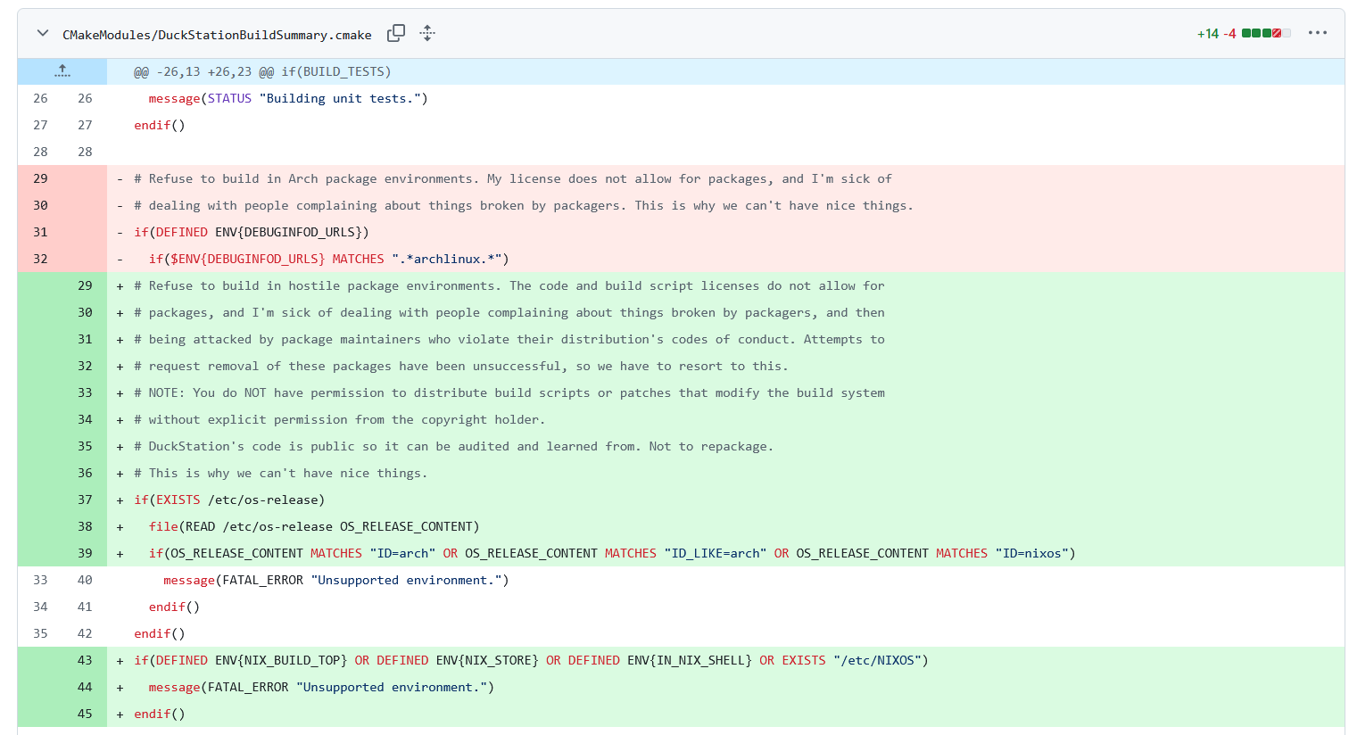The image size is (1349, 735).
Task: Click the @@ -26,13 +26,23 @@ hunk header
Action: pos(262,71)
